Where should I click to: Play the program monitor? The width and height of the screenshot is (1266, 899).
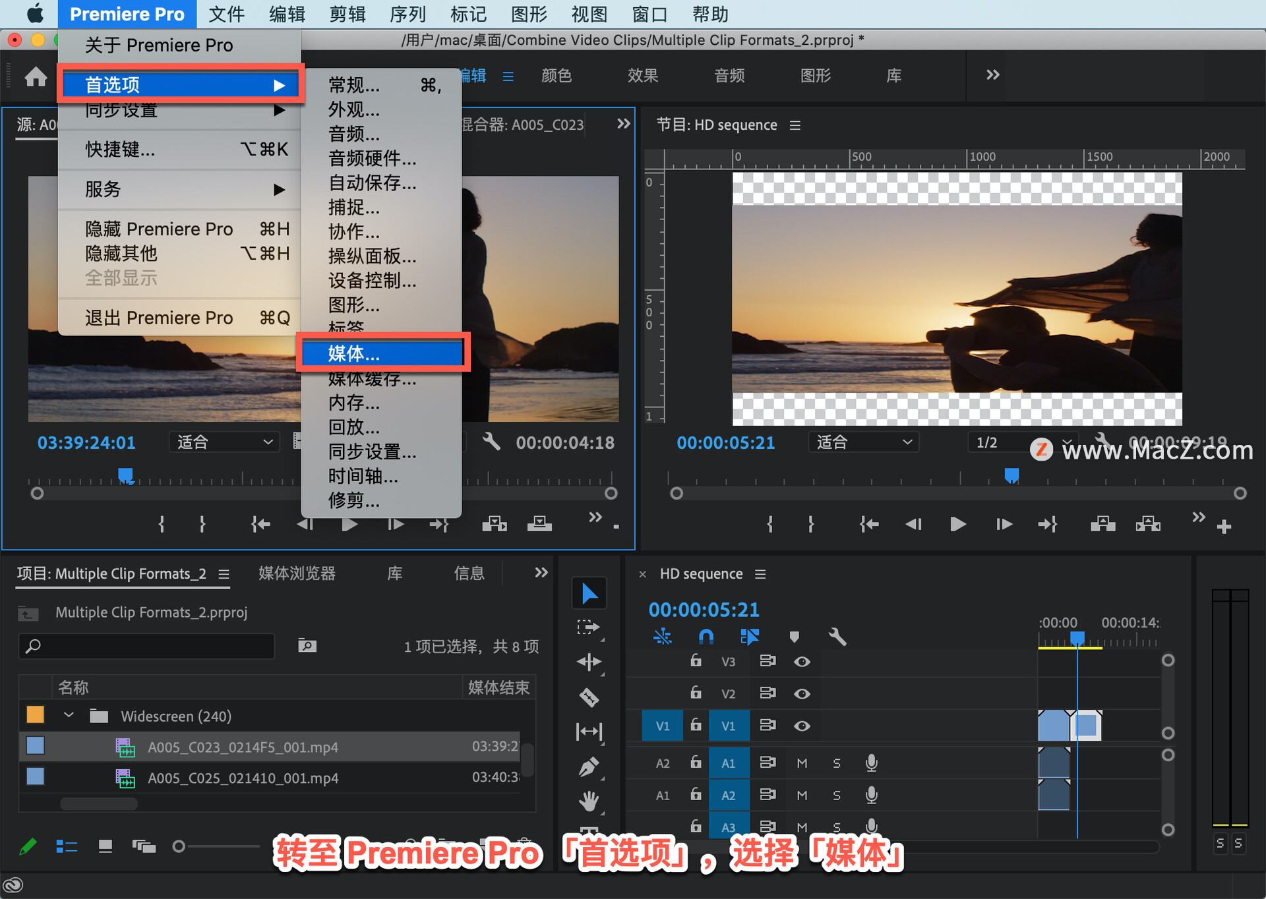point(957,525)
